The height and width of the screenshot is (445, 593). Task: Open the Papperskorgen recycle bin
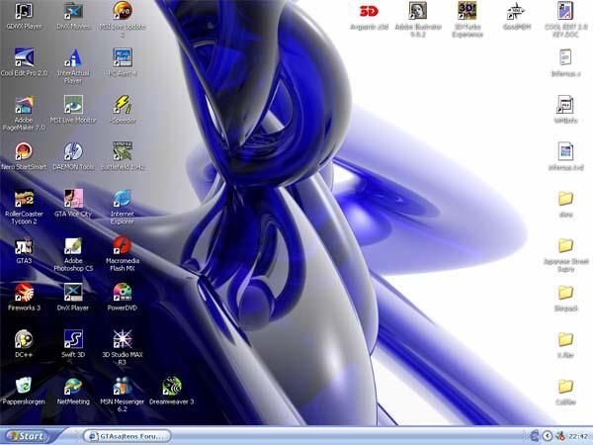(25, 386)
